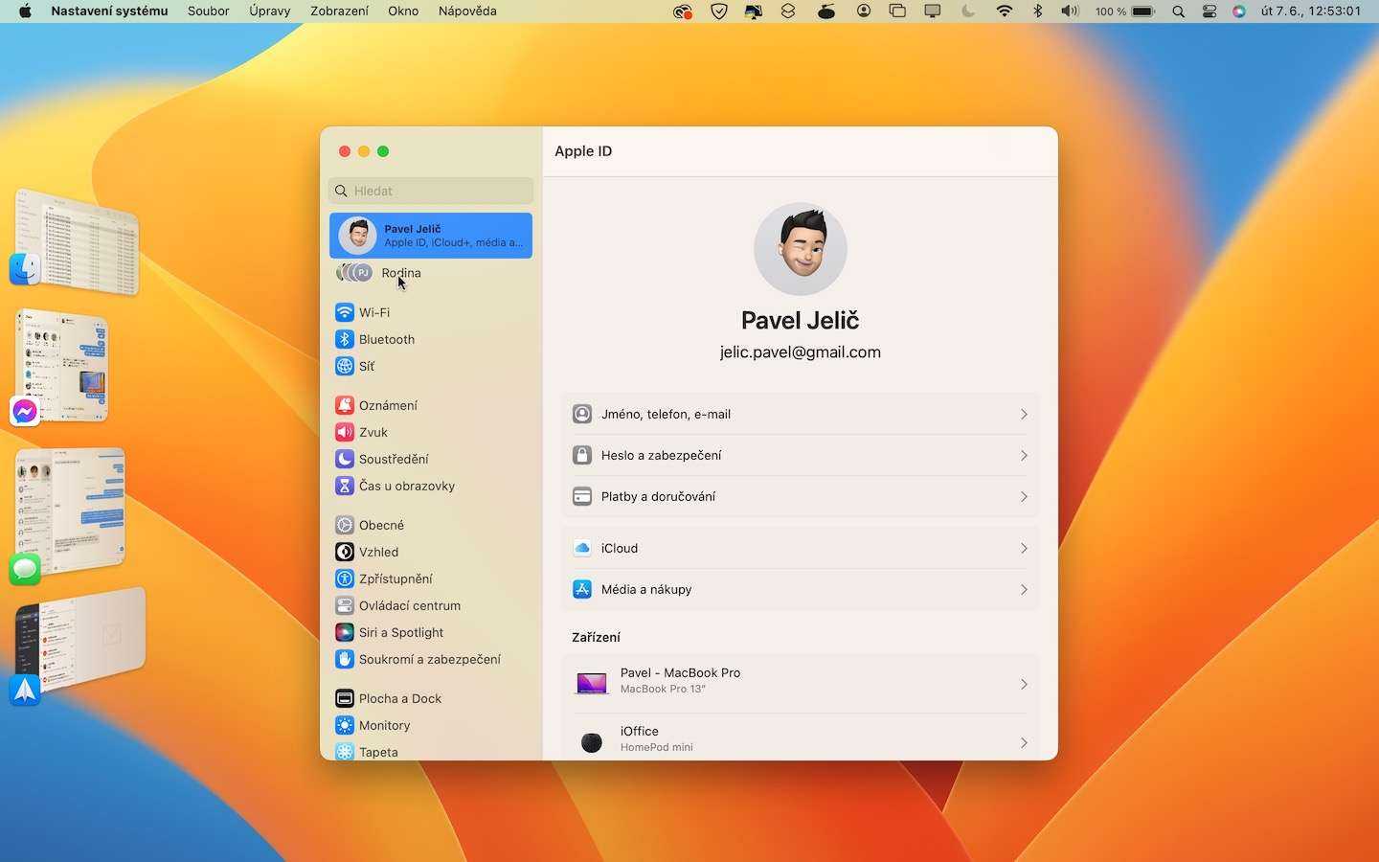The image size is (1379, 862).
Task: Open iOffice HomePod mini device details
Action: click(800, 738)
